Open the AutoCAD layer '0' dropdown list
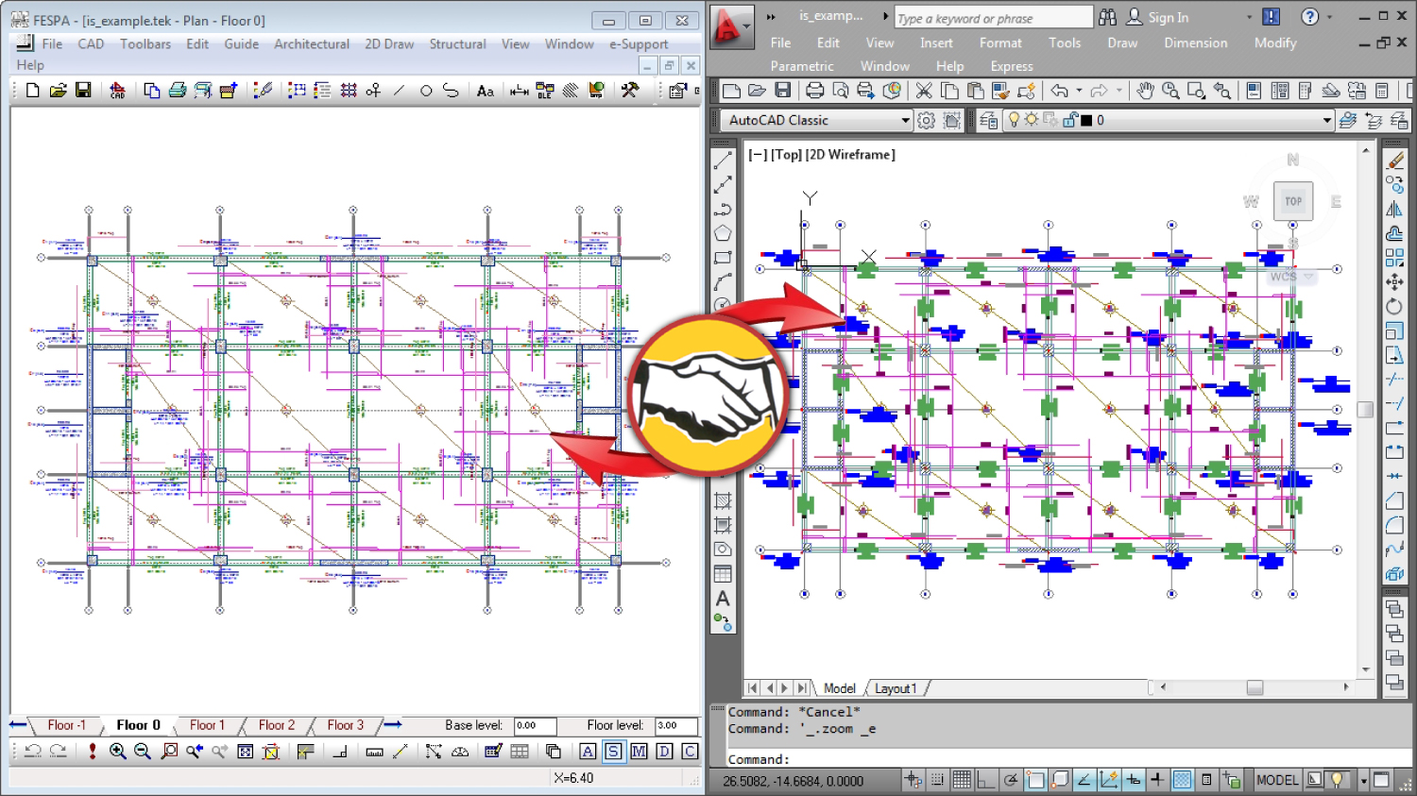 click(1326, 120)
